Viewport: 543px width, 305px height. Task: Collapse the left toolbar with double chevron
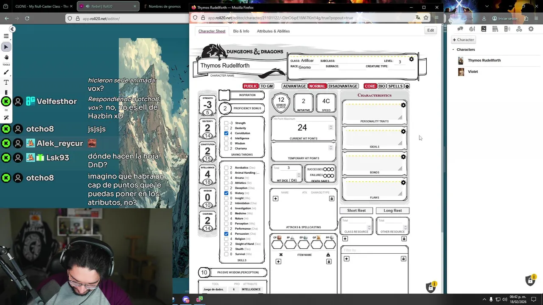[12, 29]
